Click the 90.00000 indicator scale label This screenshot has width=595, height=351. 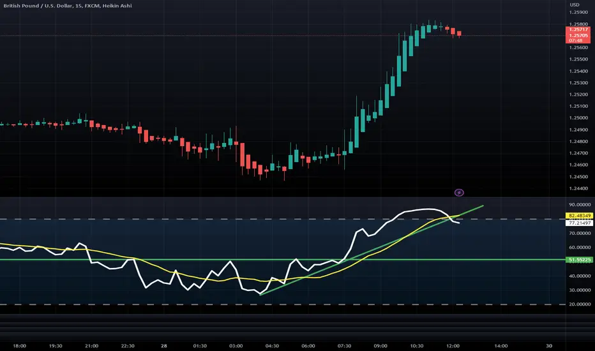pyautogui.click(x=578, y=204)
